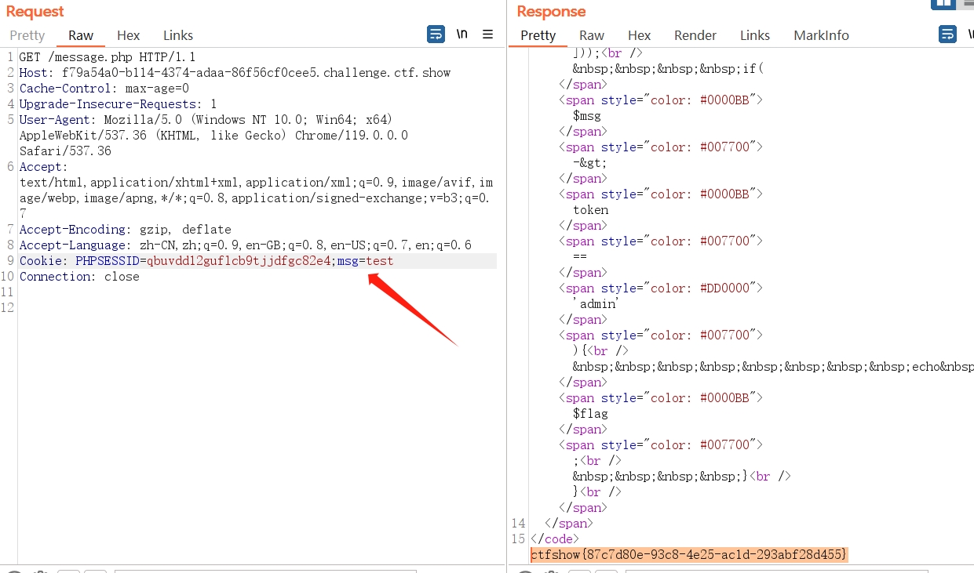974x573 pixels.
Task: Open the Request Links tab
Action: (178, 35)
